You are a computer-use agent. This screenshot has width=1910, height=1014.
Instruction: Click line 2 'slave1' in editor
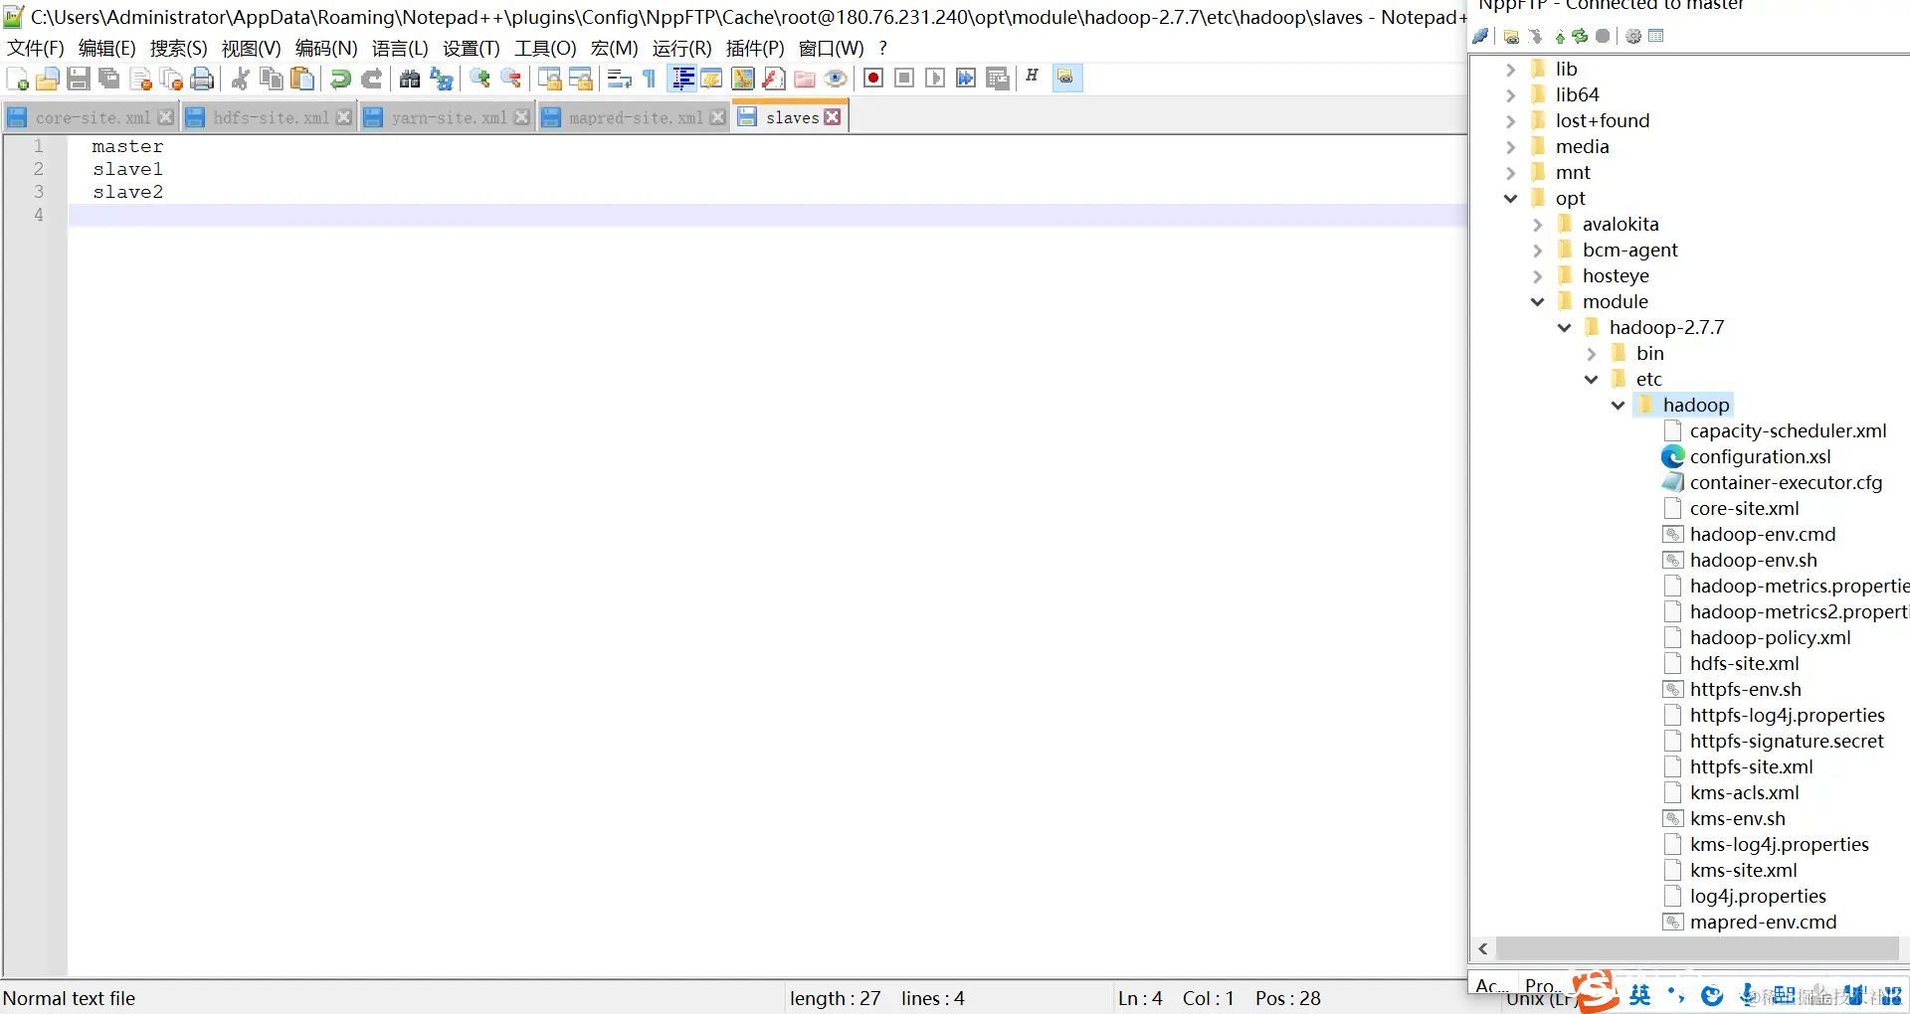(127, 169)
